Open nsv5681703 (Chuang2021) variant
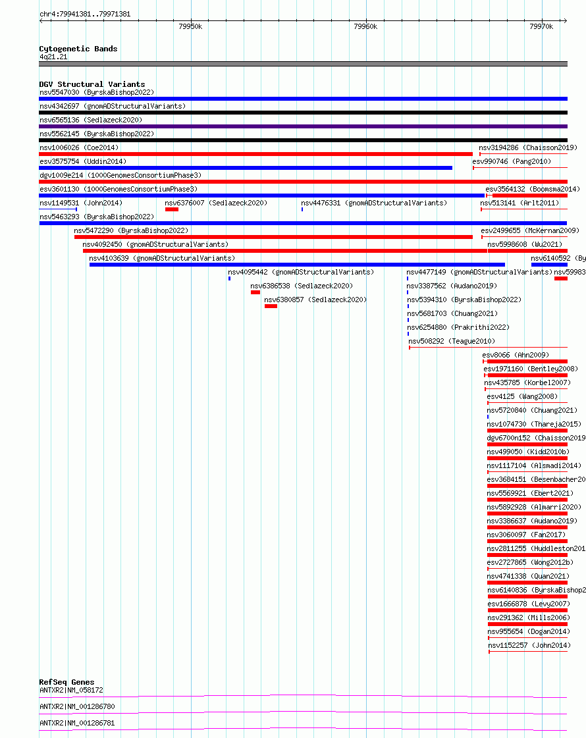Screen dimensions: 586x738 click(452, 313)
